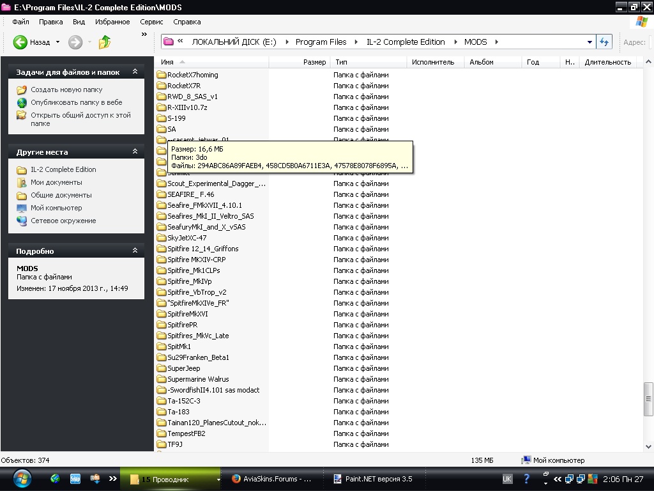The width and height of the screenshot is (654, 491).
Task: Open the Вид menu
Action: 79,22
